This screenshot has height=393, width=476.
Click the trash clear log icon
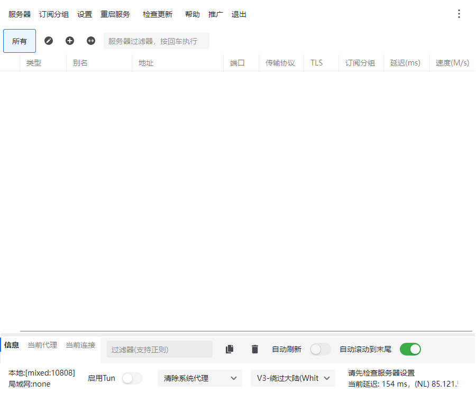click(x=255, y=349)
